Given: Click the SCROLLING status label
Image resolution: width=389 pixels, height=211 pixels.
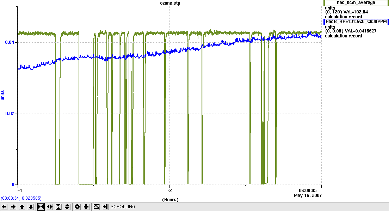Looking at the screenshot, I should click(x=123, y=207).
